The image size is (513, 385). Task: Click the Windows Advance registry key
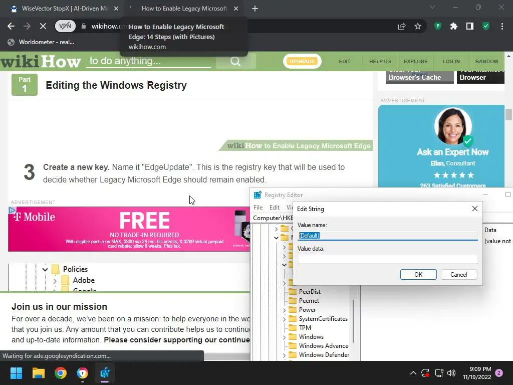[x=323, y=346]
